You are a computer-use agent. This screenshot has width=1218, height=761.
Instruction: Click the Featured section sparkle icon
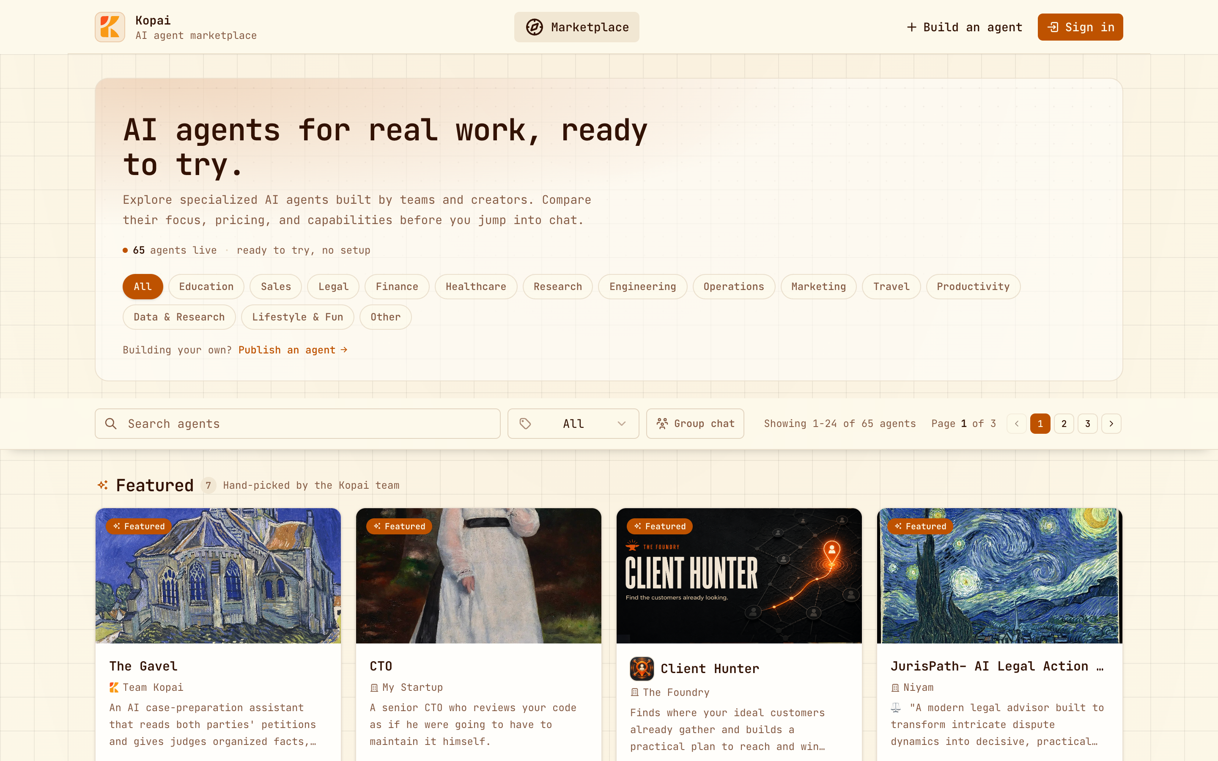[x=103, y=485]
